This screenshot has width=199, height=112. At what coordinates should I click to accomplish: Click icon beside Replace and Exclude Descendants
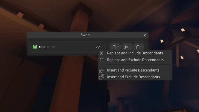point(102,60)
